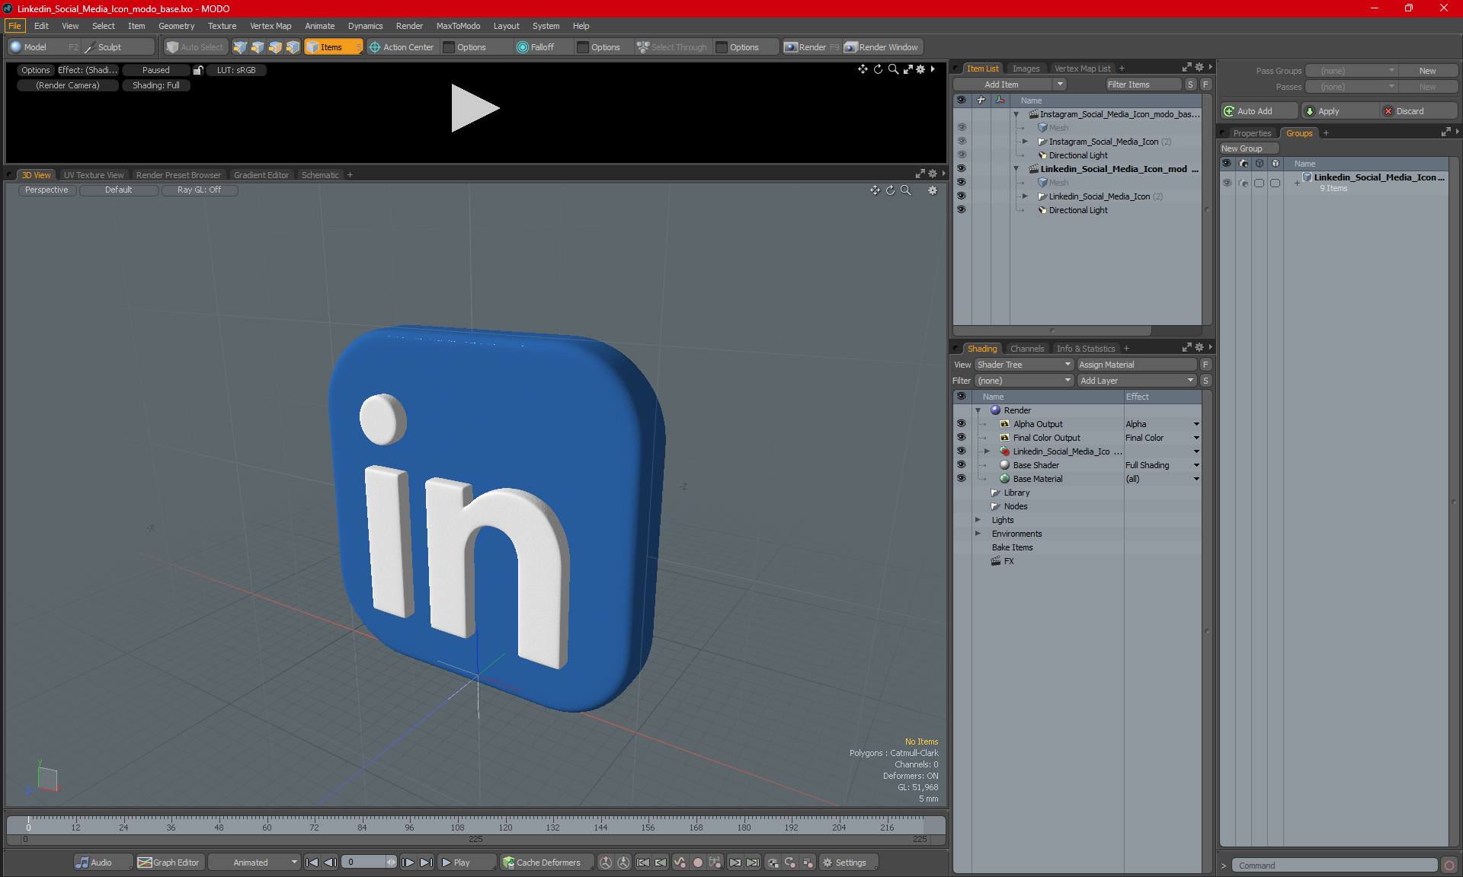
Task: Open Full Shading effect dropdown arrow
Action: tap(1196, 465)
